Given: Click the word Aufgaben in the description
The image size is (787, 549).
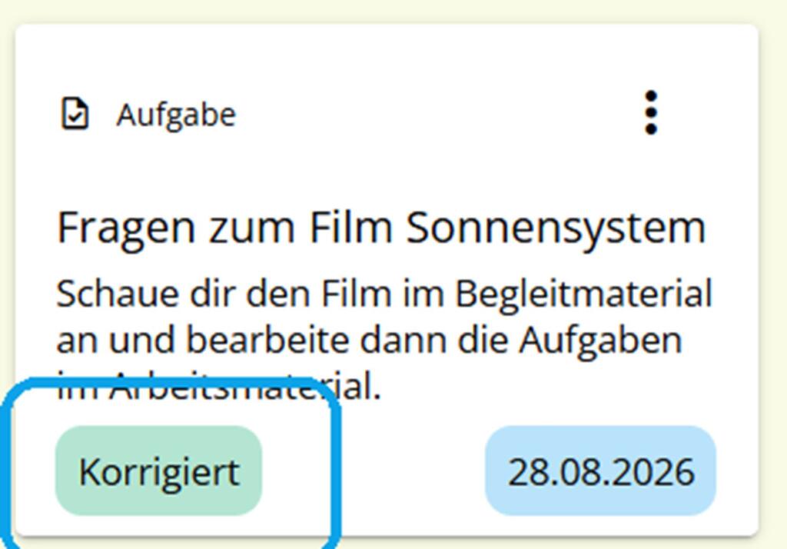Looking at the screenshot, I should click(x=601, y=341).
